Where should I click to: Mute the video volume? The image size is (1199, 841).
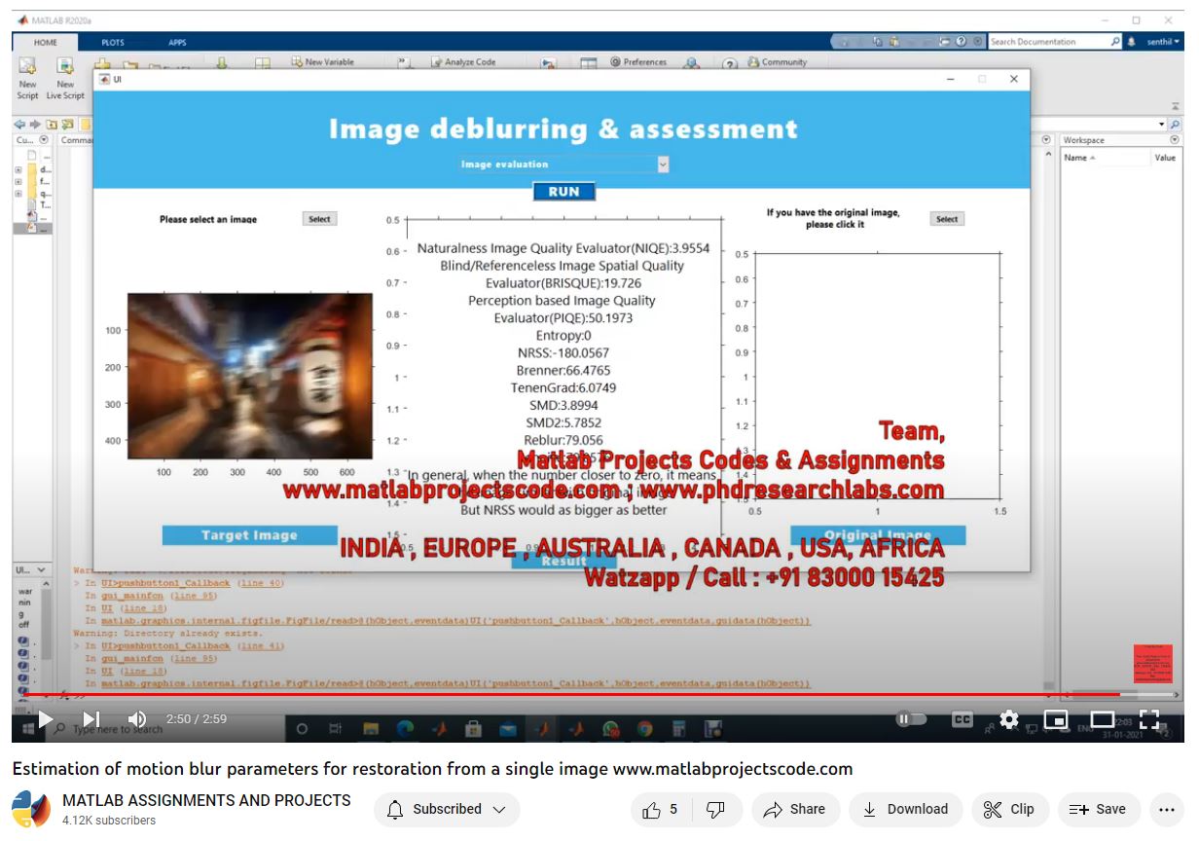(137, 719)
